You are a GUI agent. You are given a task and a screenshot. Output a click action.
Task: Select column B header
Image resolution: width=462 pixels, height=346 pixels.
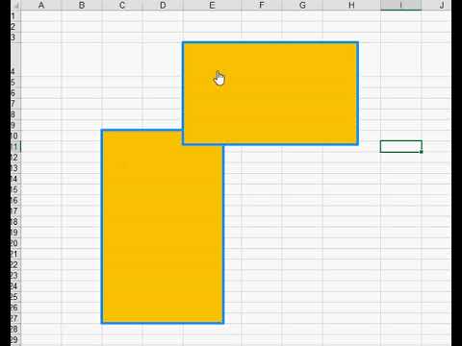[82, 5]
